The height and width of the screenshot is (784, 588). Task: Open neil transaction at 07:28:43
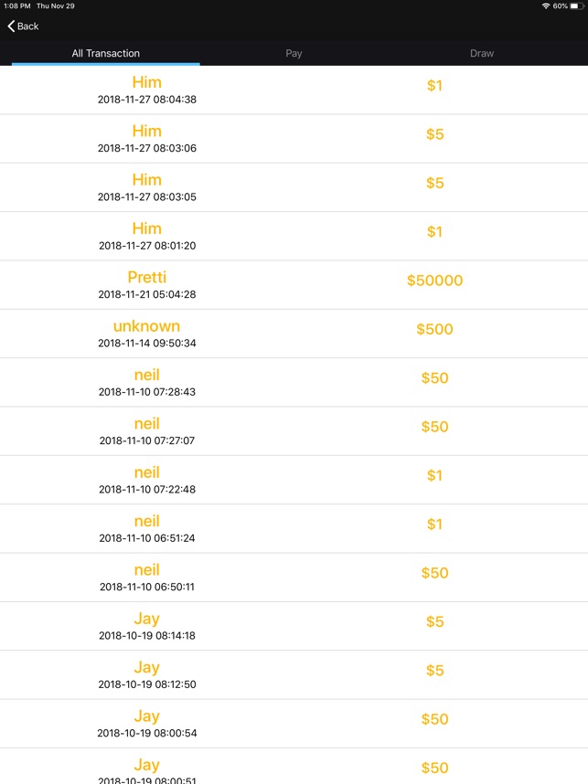click(x=294, y=383)
